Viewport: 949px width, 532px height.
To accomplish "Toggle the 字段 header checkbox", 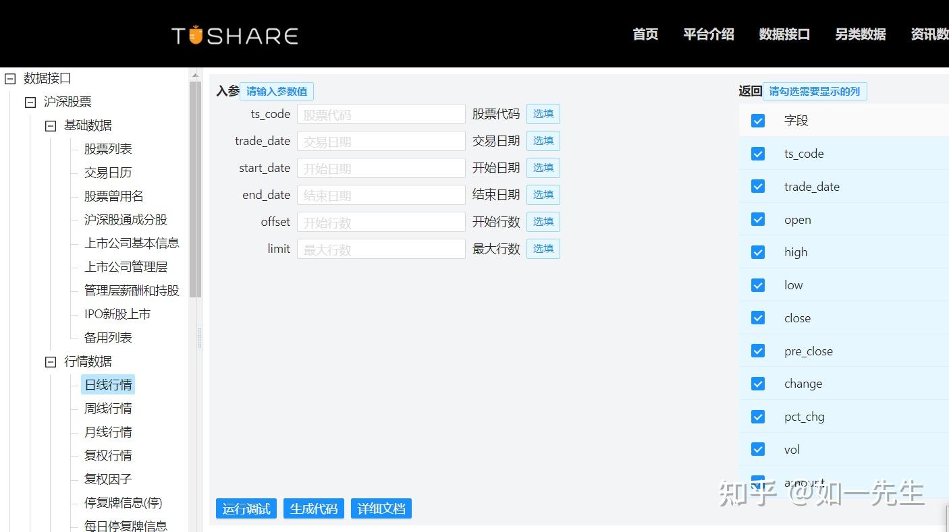I will click(x=757, y=120).
